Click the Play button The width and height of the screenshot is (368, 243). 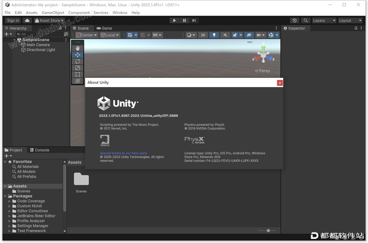[174, 21]
